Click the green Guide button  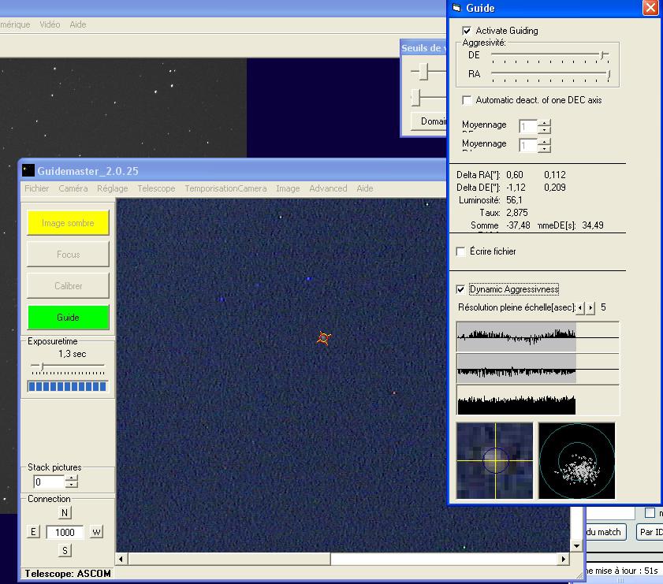point(68,318)
